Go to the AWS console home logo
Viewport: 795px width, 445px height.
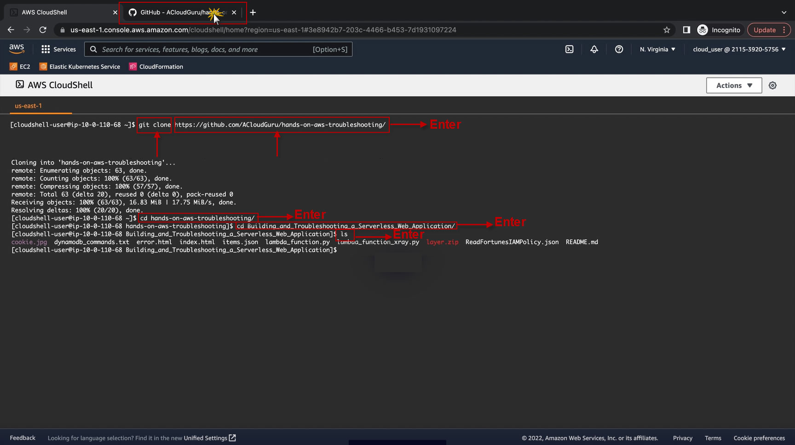[17, 49]
